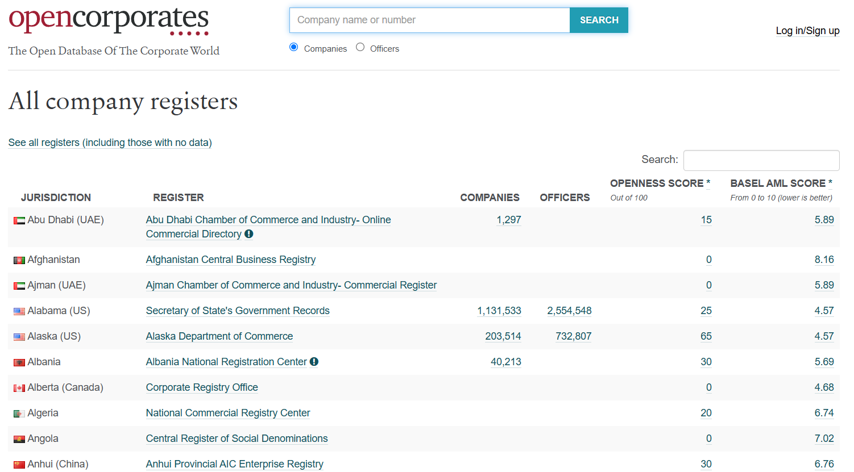Image resolution: width=854 pixels, height=472 pixels.
Task: Open Afghanistan Central Business Registry link
Action: [x=231, y=260]
